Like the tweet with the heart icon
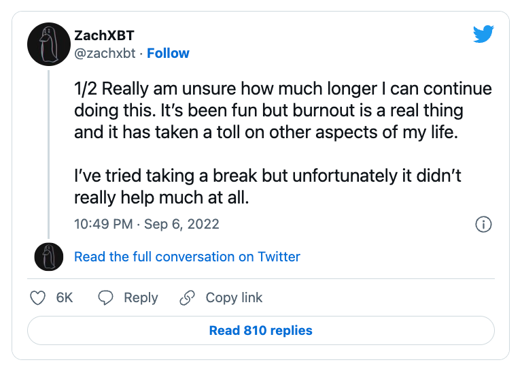The image size is (522, 373). 37,297
